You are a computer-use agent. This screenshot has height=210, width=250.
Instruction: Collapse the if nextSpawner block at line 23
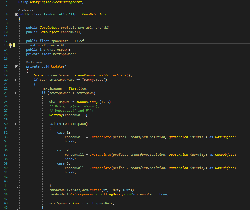[x=17, y=93]
